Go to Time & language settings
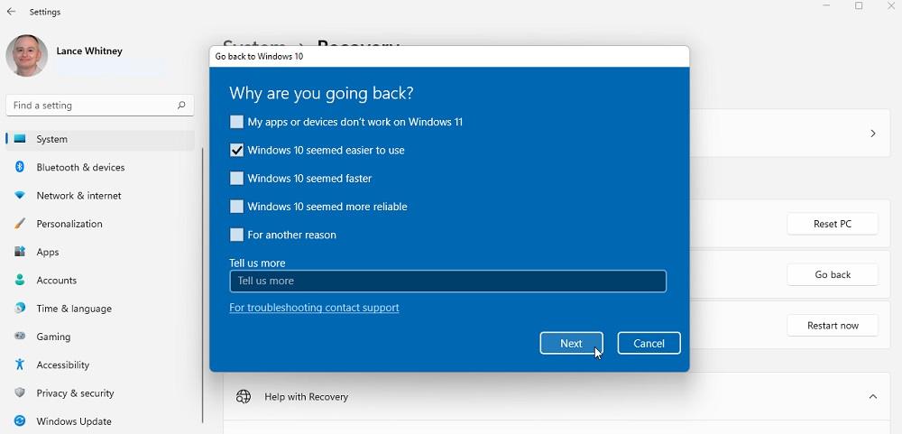The image size is (902, 434). pos(74,309)
